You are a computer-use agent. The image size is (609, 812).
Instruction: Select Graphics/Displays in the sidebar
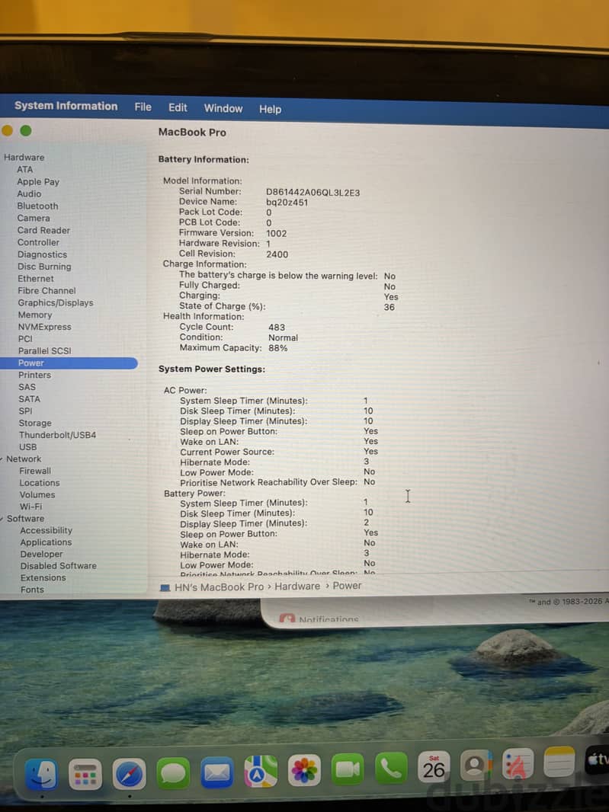click(x=56, y=302)
